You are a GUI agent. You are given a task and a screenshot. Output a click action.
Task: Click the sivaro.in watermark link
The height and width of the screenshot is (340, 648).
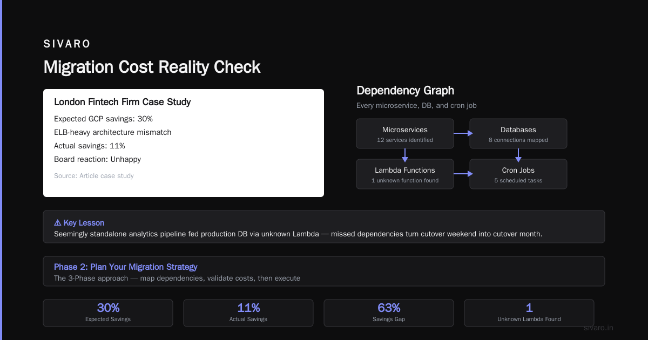599,328
